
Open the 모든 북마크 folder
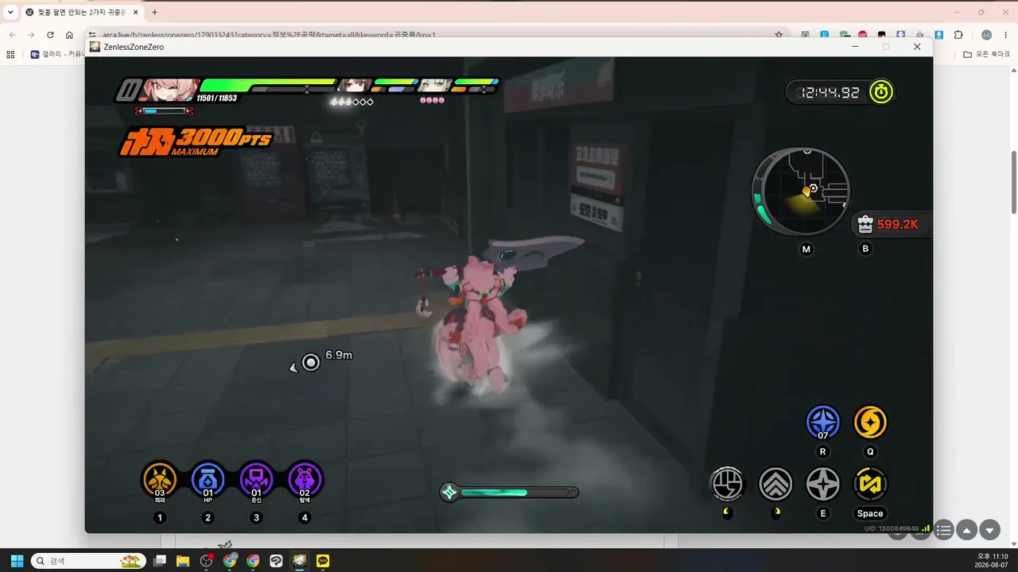986,55
